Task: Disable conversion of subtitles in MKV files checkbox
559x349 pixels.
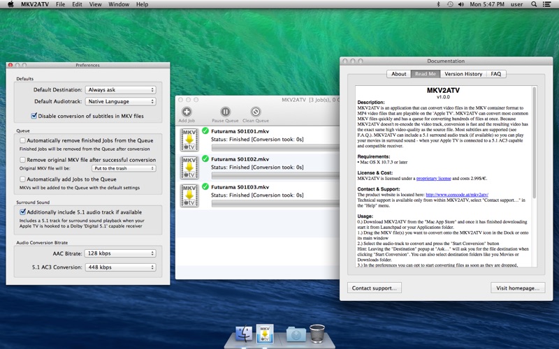Action: tap(34, 116)
